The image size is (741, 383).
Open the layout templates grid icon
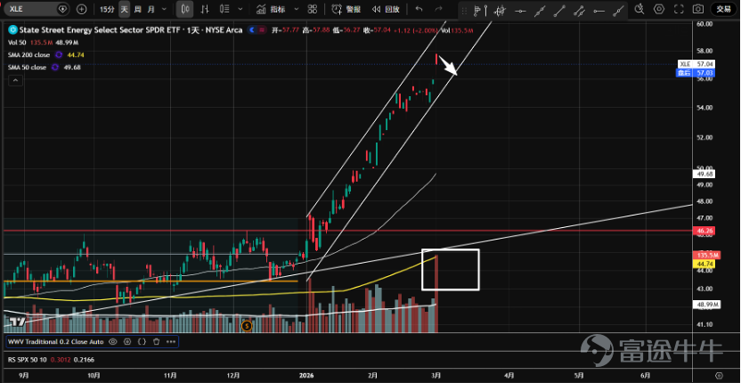(312, 9)
